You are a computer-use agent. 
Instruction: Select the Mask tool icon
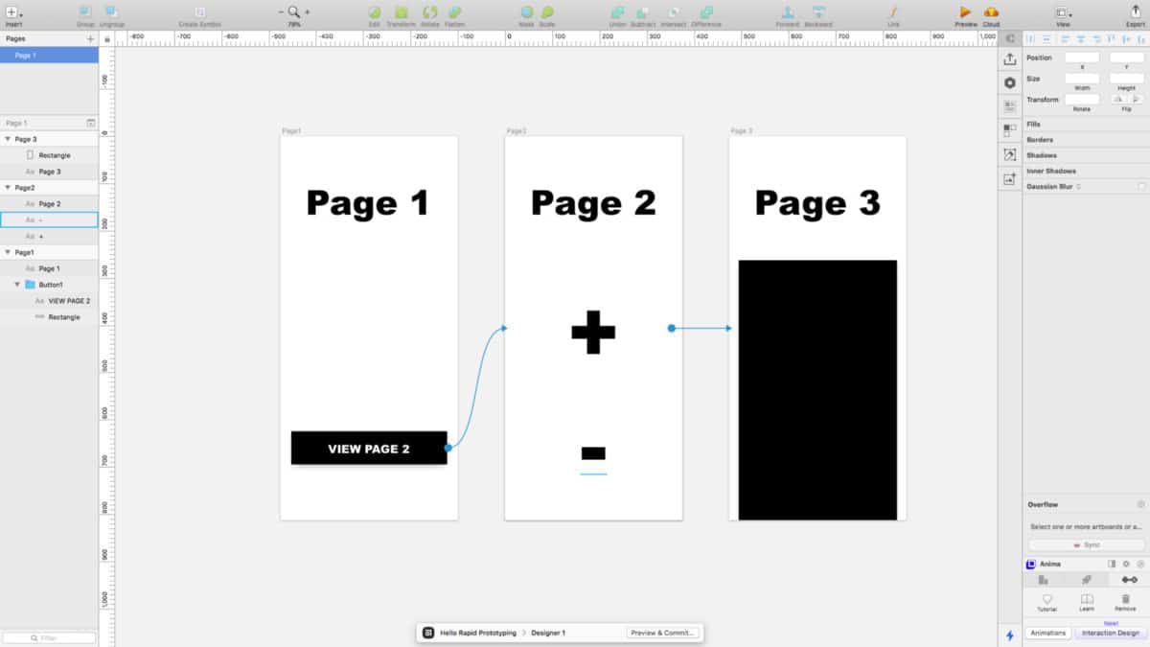[x=526, y=12]
